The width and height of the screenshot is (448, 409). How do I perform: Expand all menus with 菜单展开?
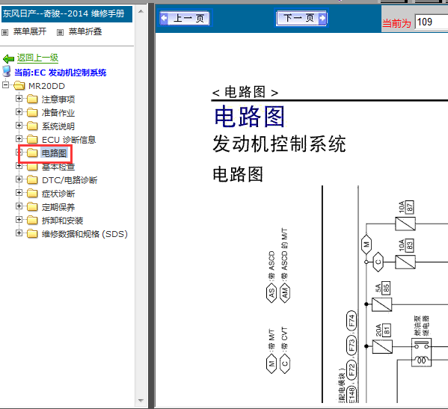30,31
